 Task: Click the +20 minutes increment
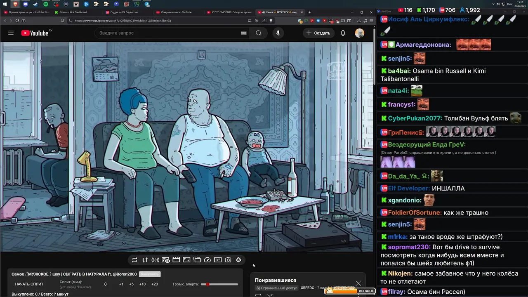[154, 284]
